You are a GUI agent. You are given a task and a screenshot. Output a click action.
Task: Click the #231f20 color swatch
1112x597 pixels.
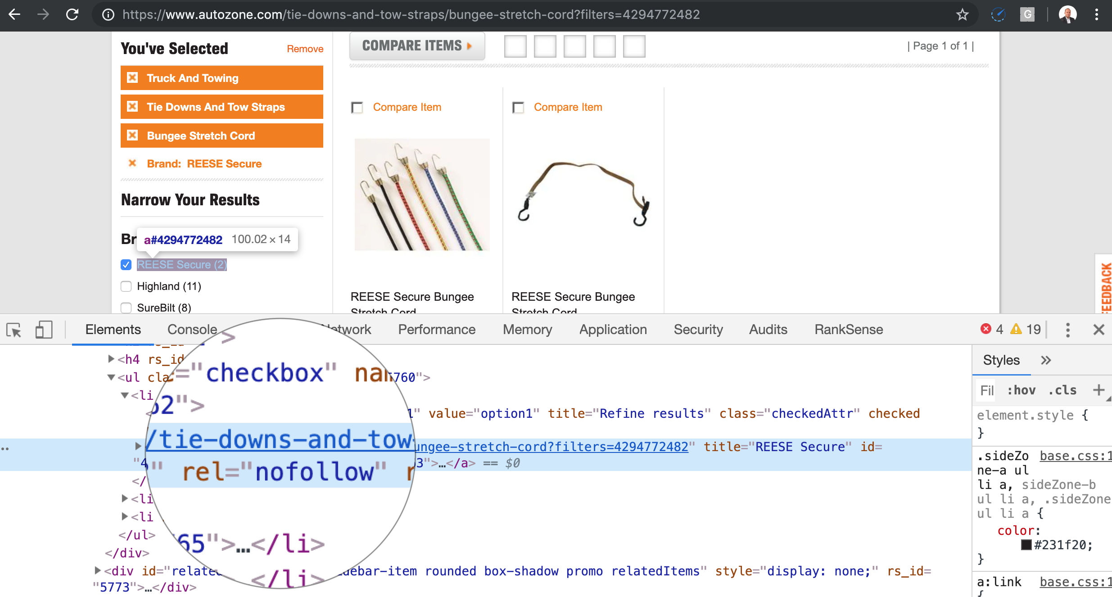(1026, 545)
